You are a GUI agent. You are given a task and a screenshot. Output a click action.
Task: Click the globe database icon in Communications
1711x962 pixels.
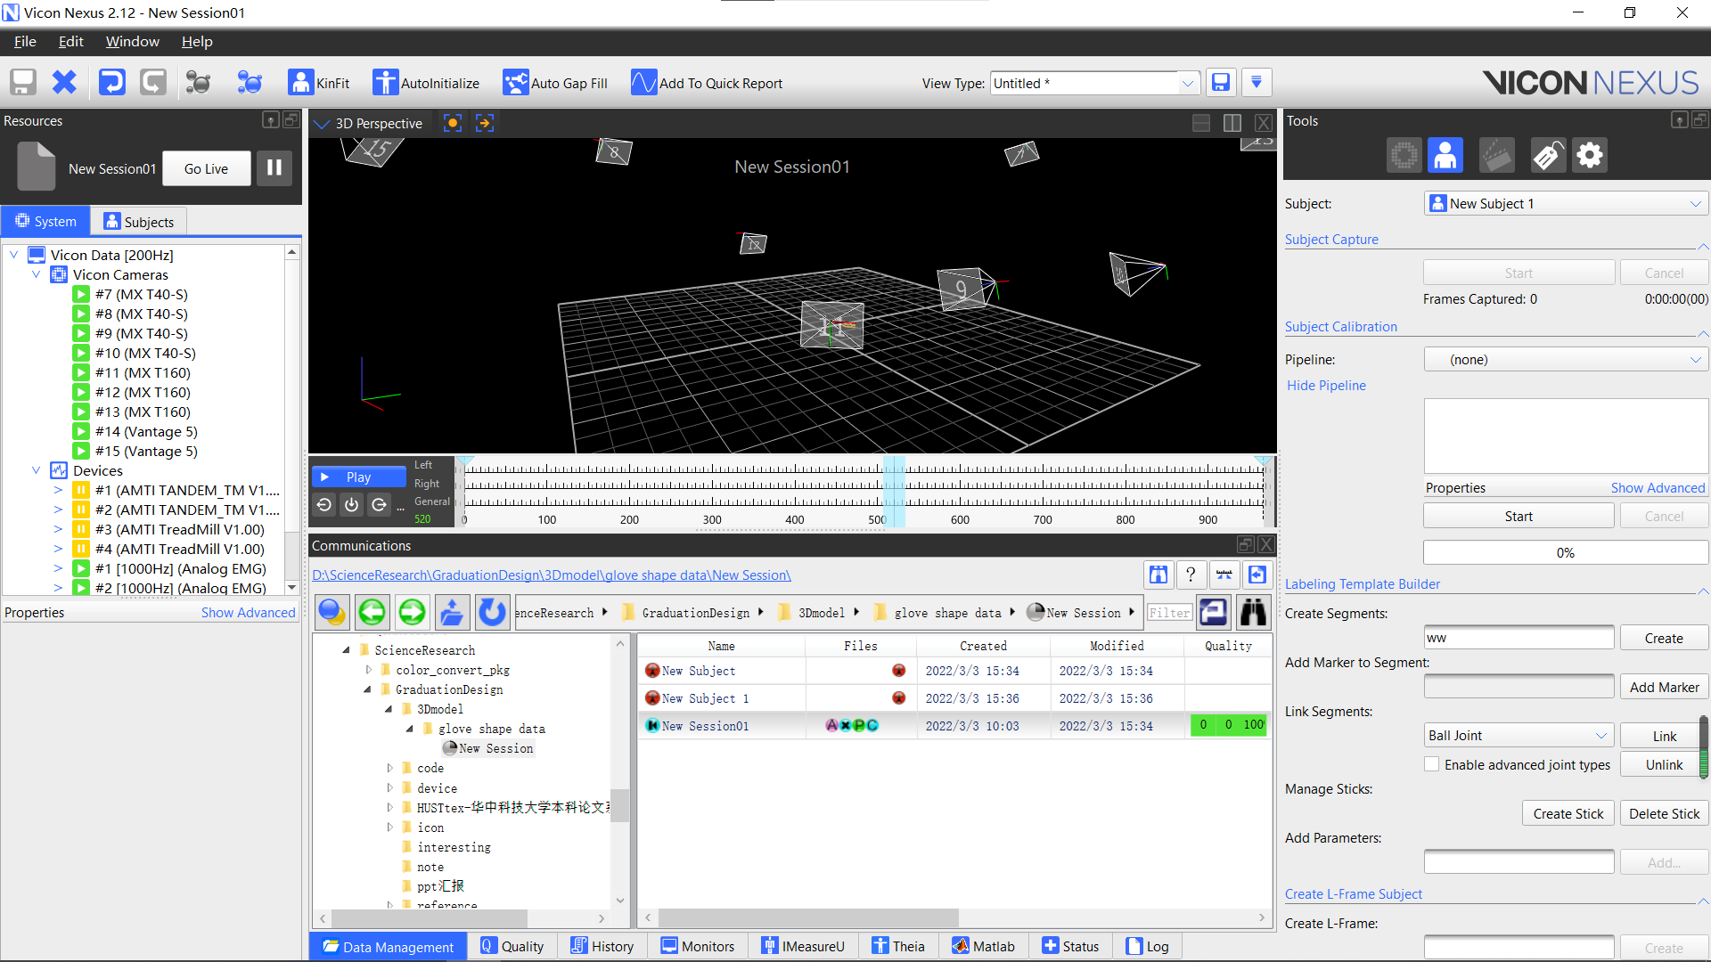coord(332,612)
